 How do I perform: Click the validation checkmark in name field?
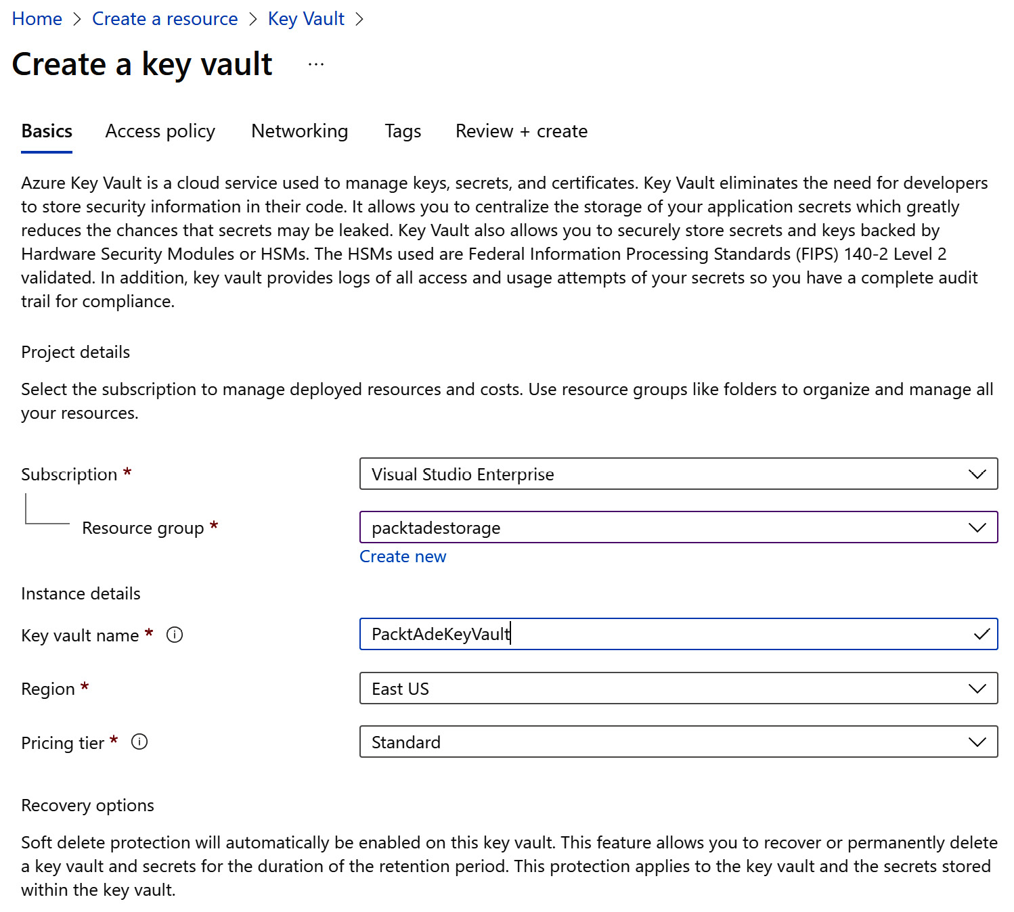point(981,634)
